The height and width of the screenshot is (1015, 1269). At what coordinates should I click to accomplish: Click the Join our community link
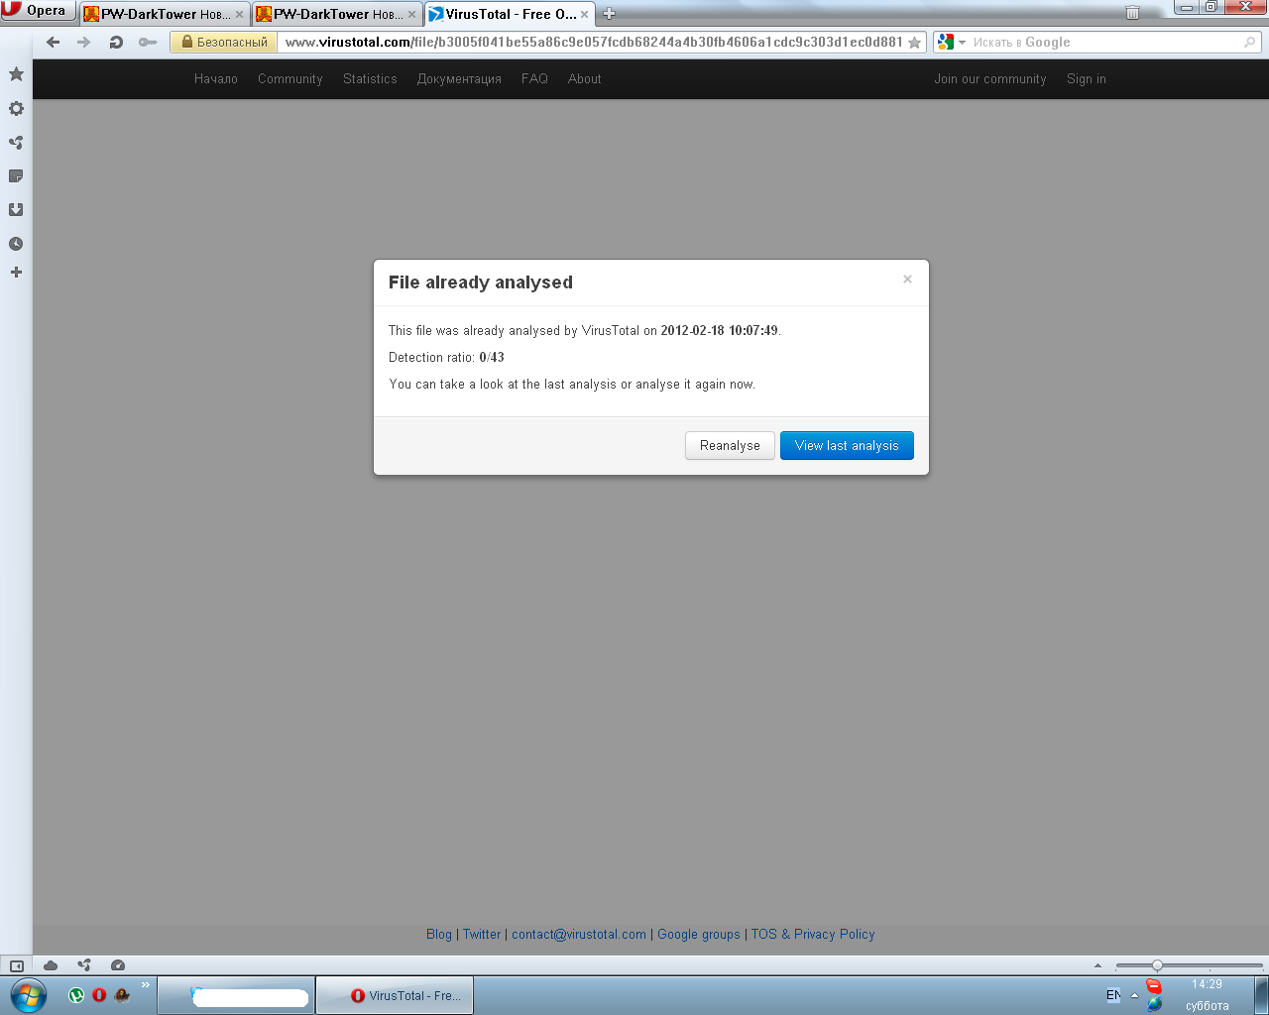pos(990,78)
